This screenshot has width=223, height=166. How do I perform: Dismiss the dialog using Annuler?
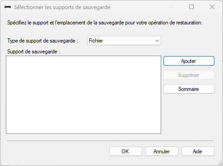162,152
